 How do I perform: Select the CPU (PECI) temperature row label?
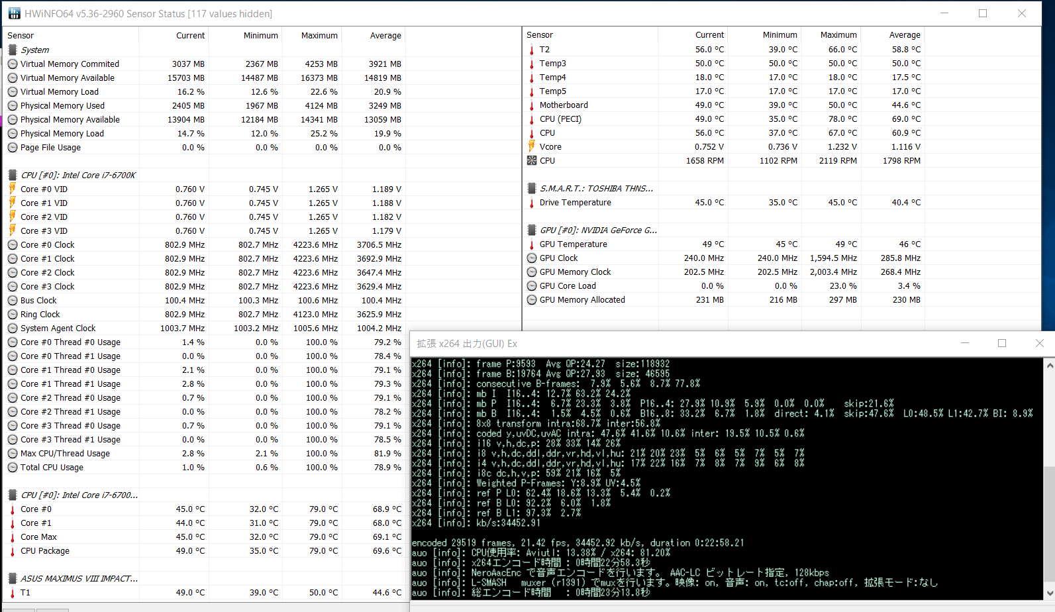coord(560,119)
